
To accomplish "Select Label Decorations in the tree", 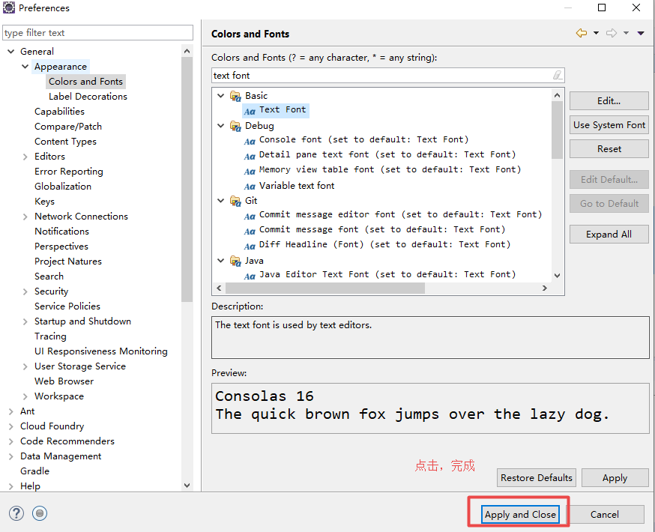I will [x=88, y=97].
